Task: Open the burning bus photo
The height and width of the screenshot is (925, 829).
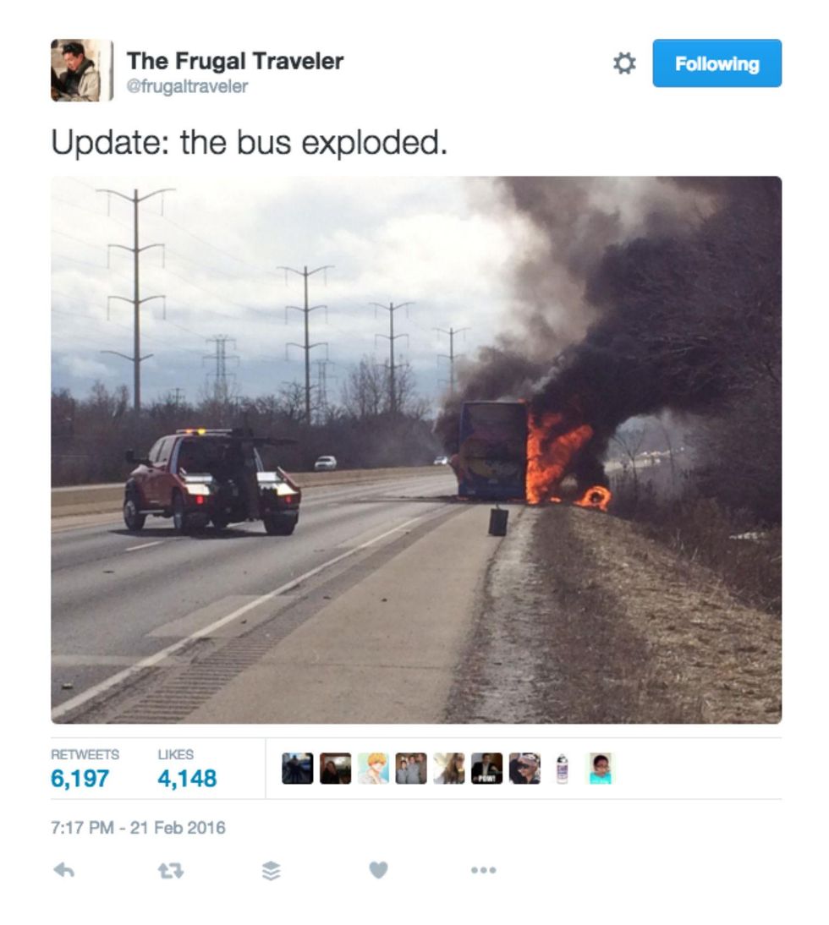Action: tap(416, 450)
